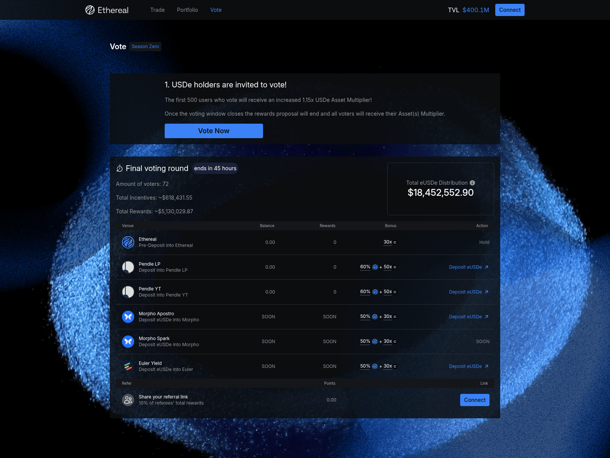610x458 pixels.
Task: Click the Pendle YT venue icon
Action: point(128,292)
